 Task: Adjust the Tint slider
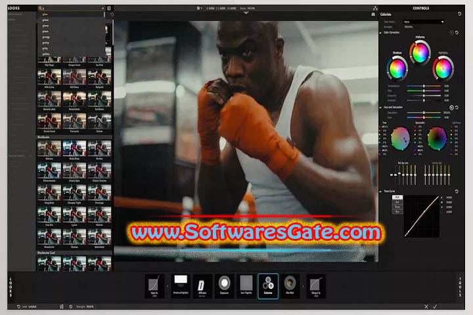[x=424, y=91]
